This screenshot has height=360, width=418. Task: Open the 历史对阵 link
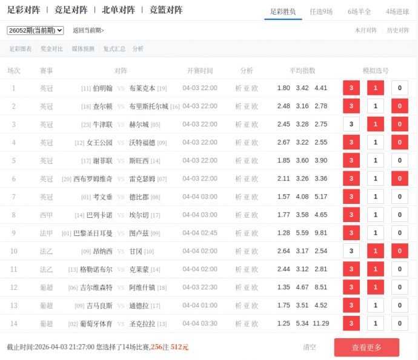click(398, 30)
